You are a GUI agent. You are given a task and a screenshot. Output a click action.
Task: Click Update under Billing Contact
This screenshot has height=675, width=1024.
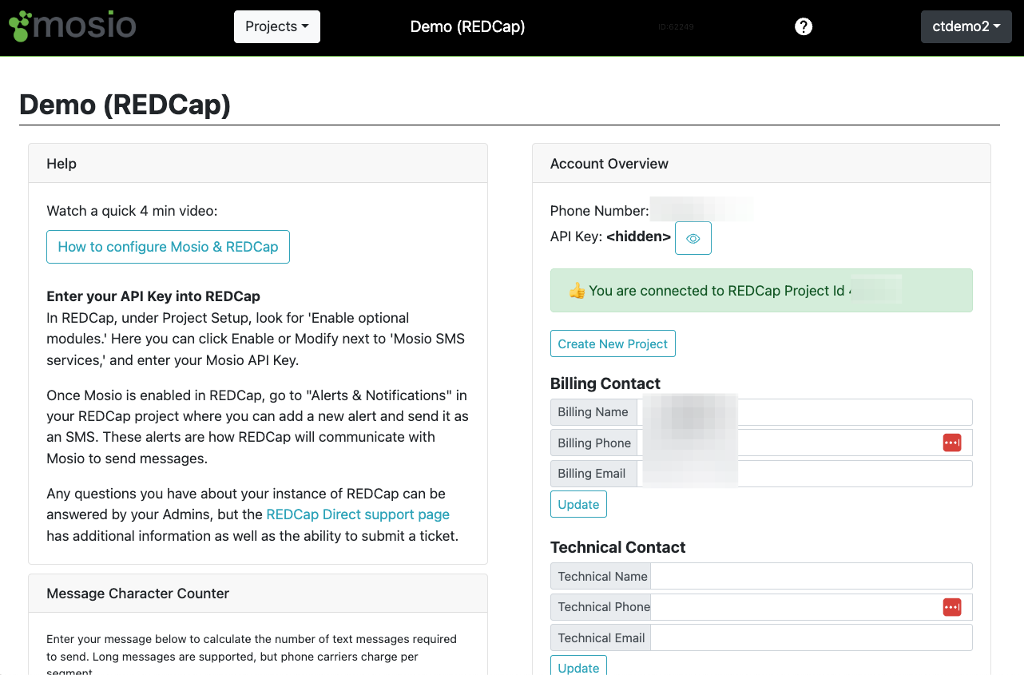pyautogui.click(x=578, y=504)
